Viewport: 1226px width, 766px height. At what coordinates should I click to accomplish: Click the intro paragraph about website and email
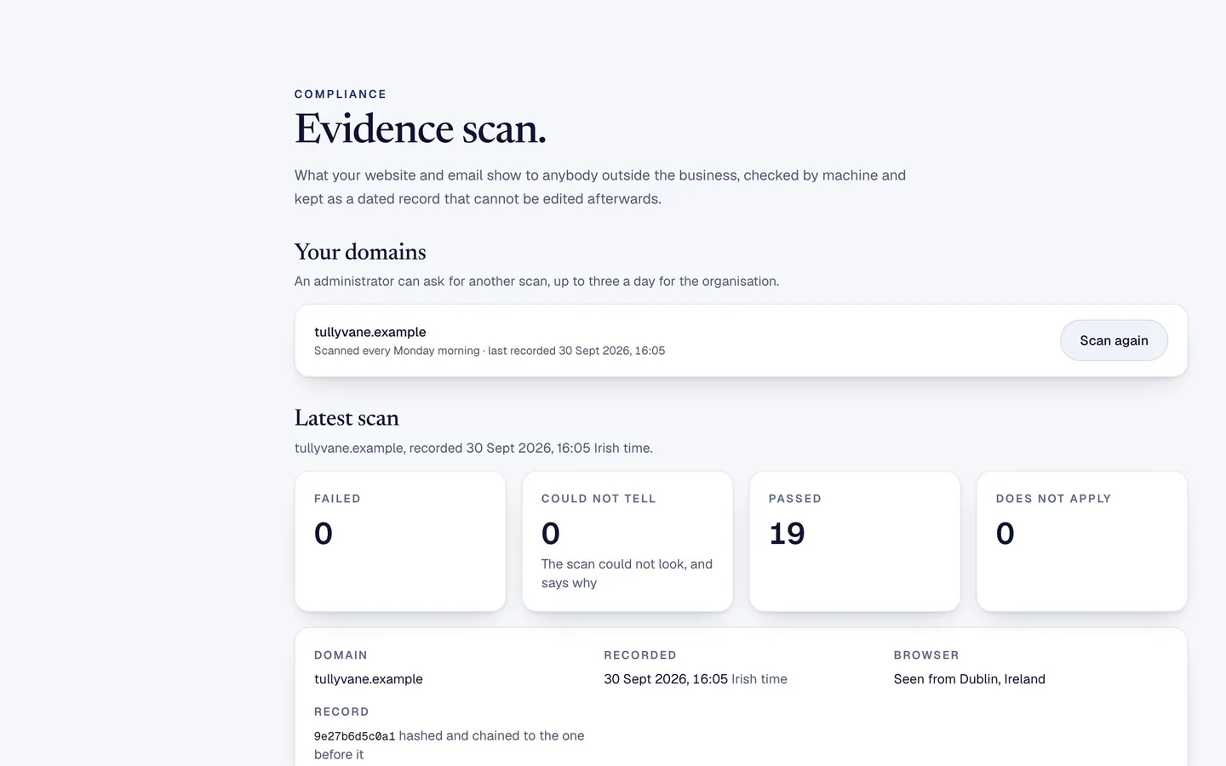[600, 187]
